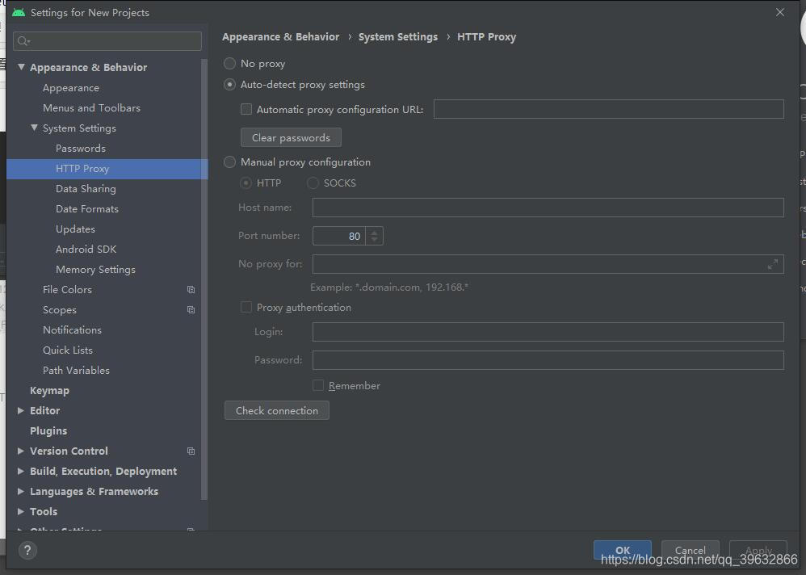Click the Check connection button
This screenshot has height=575, width=806.
pyautogui.click(x=276, y=410)
